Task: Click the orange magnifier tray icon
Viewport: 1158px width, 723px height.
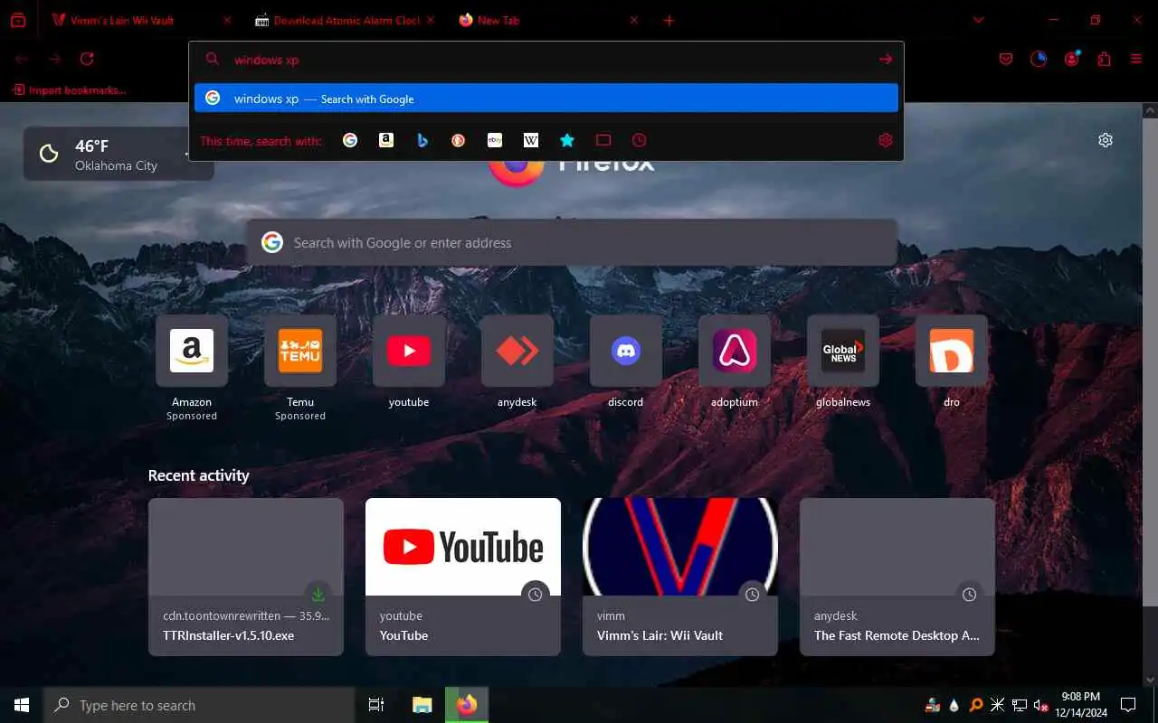Action: tap(976, 705)
